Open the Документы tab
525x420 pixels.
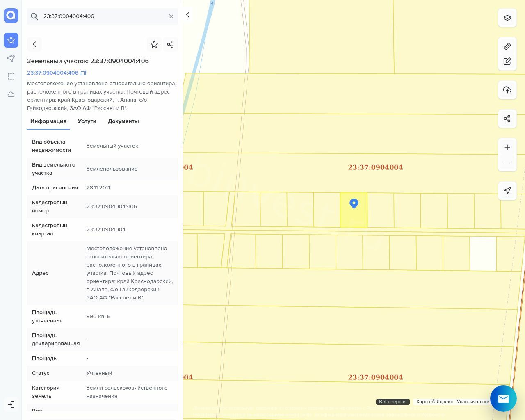123,121
